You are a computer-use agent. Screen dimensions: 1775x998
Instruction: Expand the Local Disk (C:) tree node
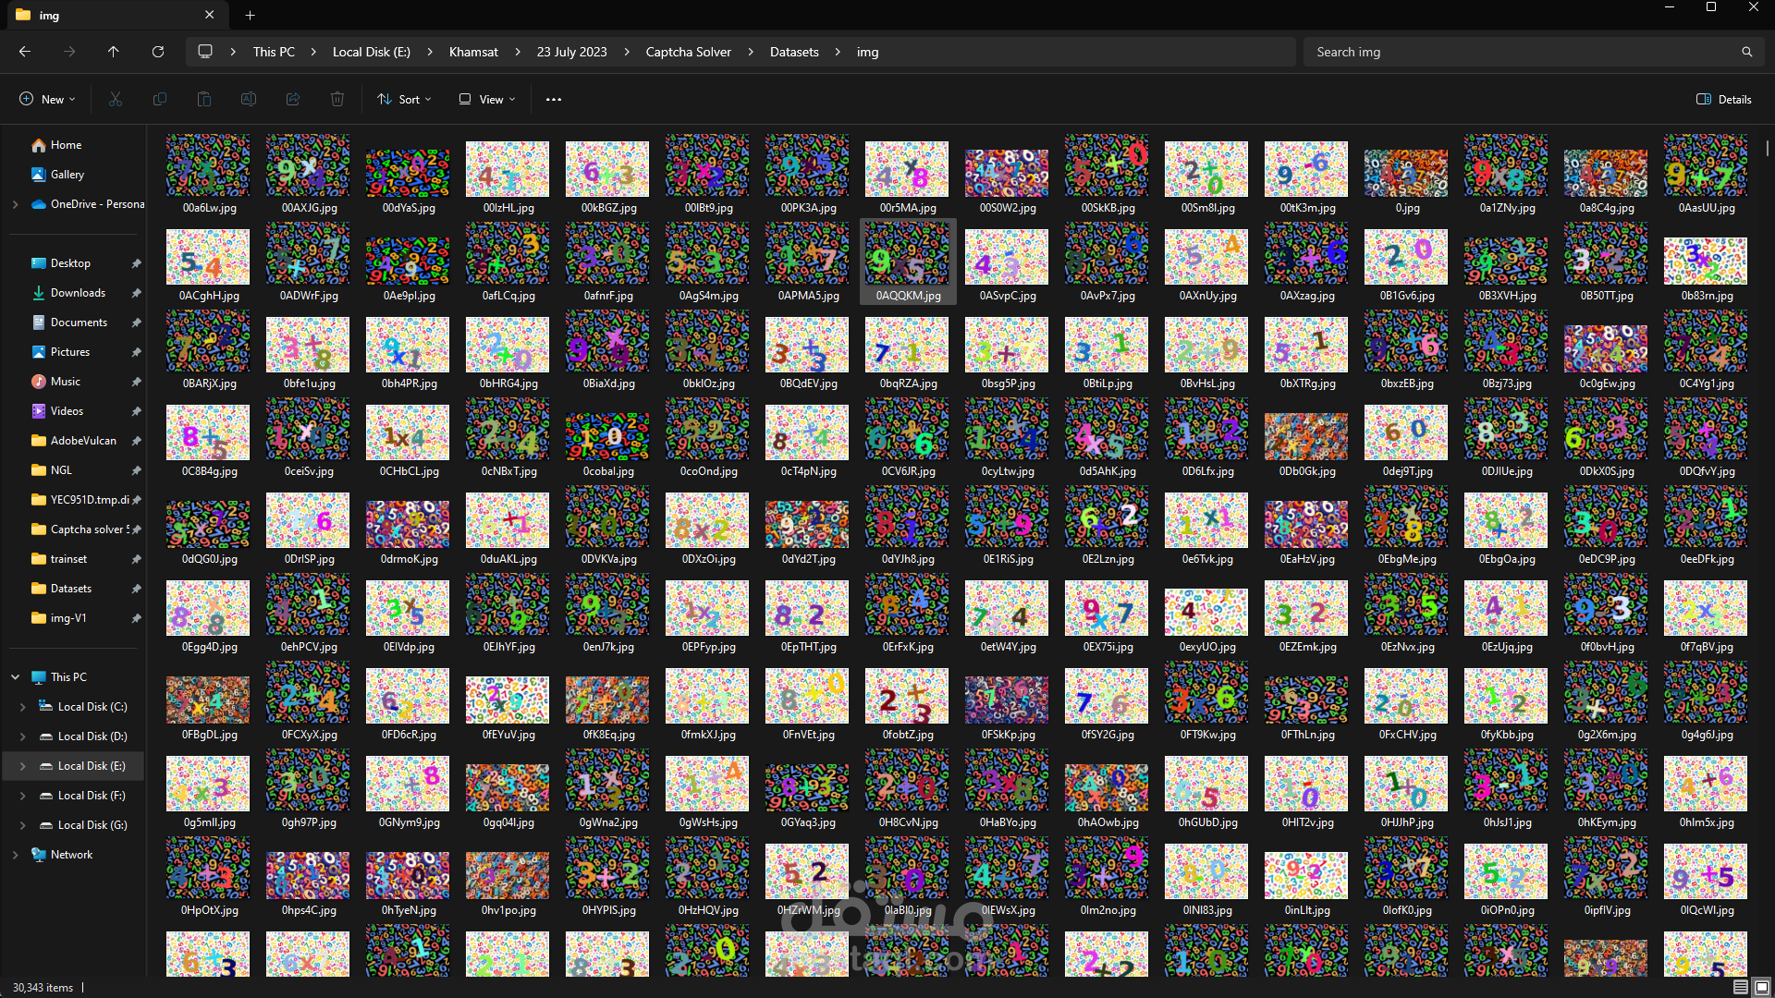click(22, 707)
